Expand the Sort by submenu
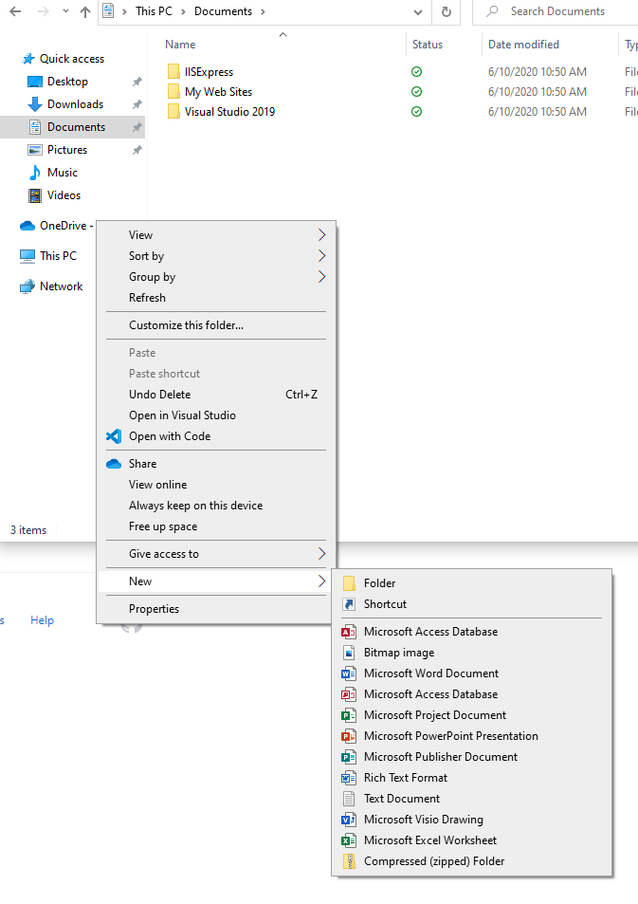 click(216, 256)
